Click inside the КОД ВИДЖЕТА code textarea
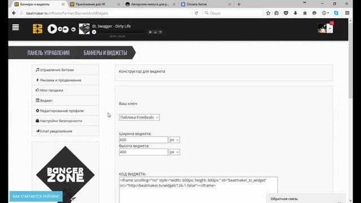Screen dimensions: 361x203 click(198, 189)
